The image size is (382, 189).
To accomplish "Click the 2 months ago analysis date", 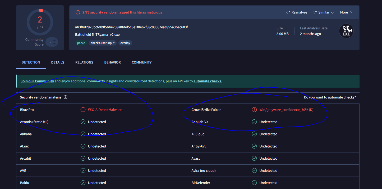I will tap(310, 34).
